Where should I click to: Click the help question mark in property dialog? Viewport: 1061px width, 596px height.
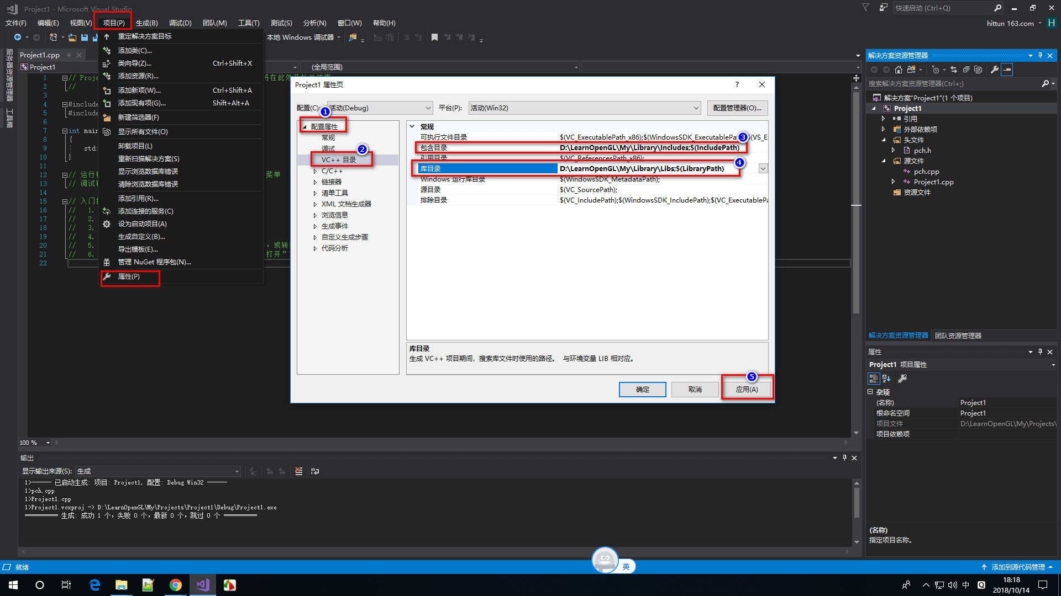[737, 84]
